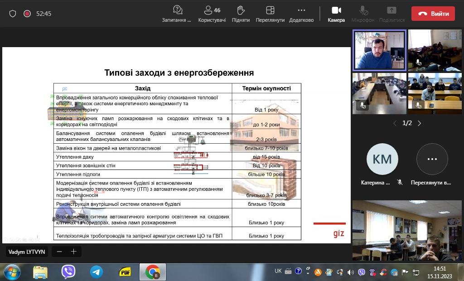Viewport: 464px width, 281px height.
Task: Expand the Додатково more actions menu
Action: point(301,13)
